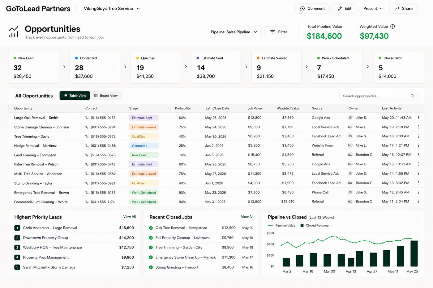Open VikingGuys Tree Service account dropdown
Viewport: 433px width, 288px height.
click(112, 9)
